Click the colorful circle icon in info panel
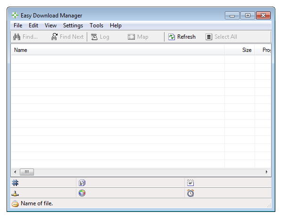This screenshot has height=219, width=281. pos(82,193)
